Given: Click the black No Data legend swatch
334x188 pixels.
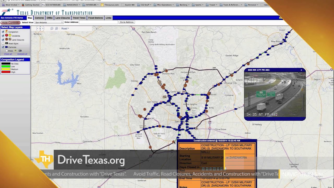Looking at the screenshot, I should pyautogui.click(x=6, y=64).
